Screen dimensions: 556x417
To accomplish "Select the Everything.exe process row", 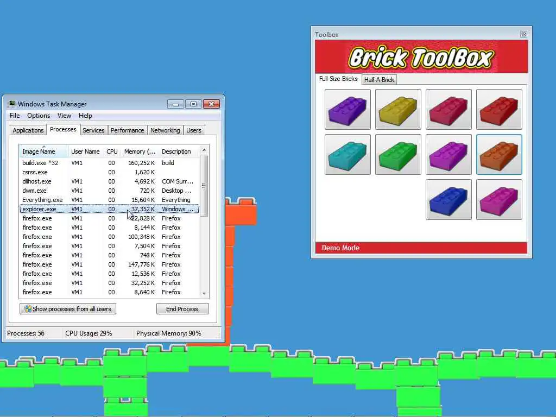I will 109,200.
